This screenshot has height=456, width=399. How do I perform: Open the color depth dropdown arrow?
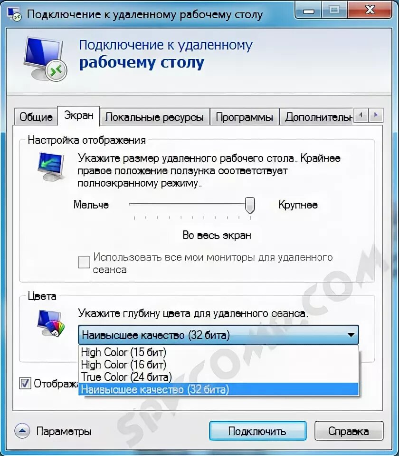click(351, 335)
